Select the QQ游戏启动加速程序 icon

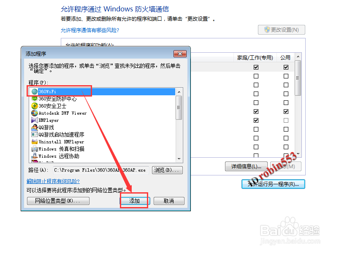(34, 135)
